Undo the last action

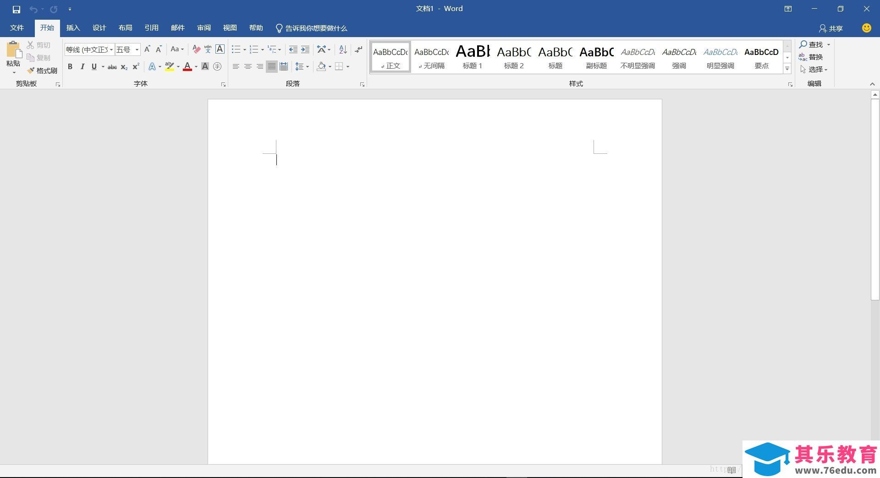coord(33,9)
